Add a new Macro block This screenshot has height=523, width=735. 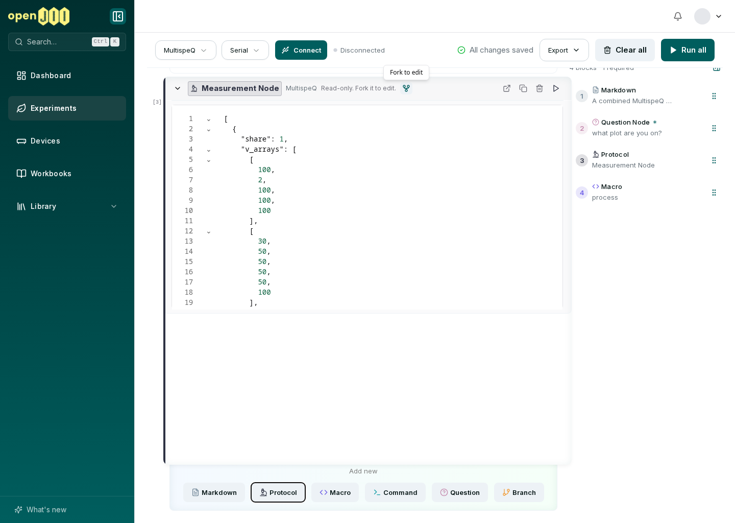335,492
